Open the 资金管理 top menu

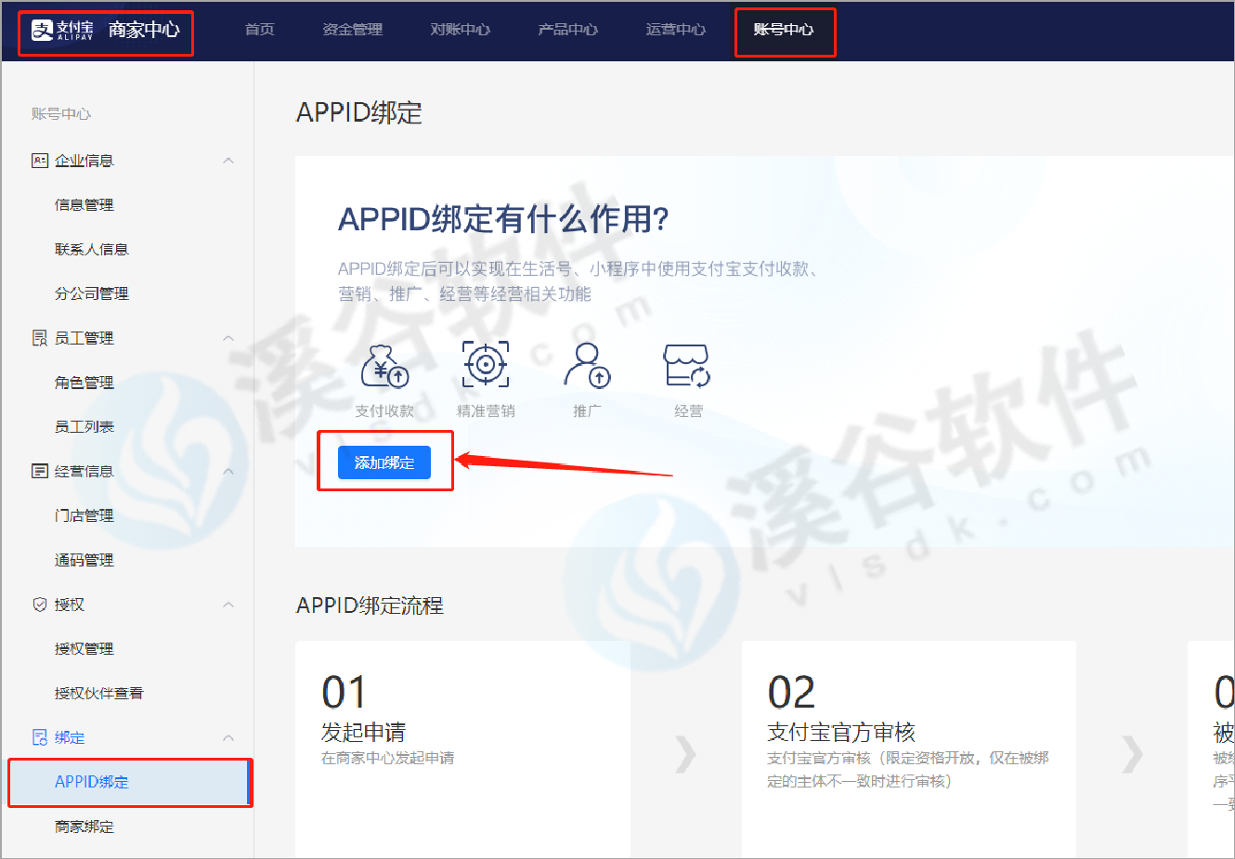(x=352, y=30)
